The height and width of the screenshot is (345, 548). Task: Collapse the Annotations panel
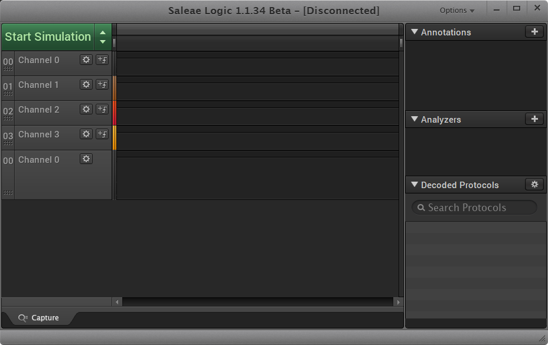[415, 32]
